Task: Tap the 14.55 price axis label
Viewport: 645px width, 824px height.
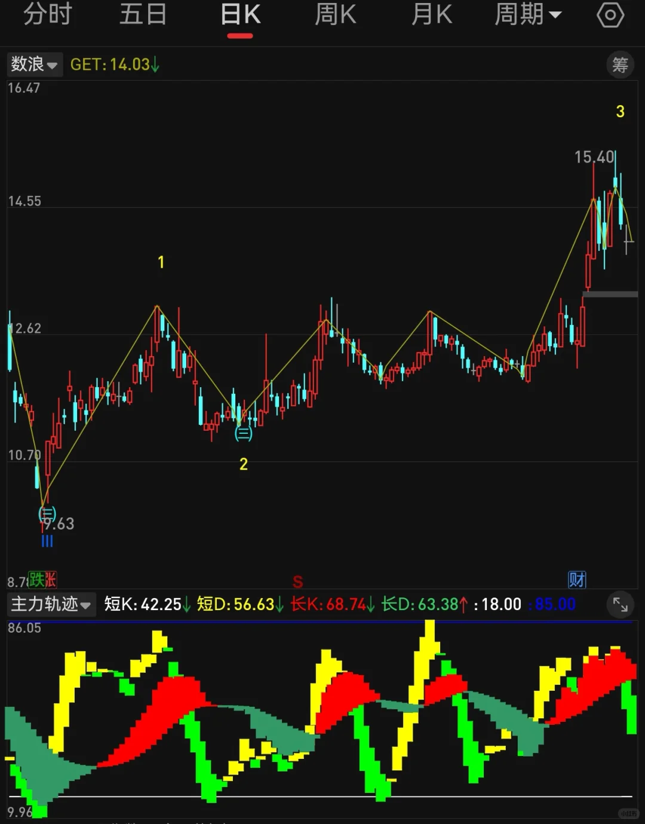Action: tap(24, 201)
